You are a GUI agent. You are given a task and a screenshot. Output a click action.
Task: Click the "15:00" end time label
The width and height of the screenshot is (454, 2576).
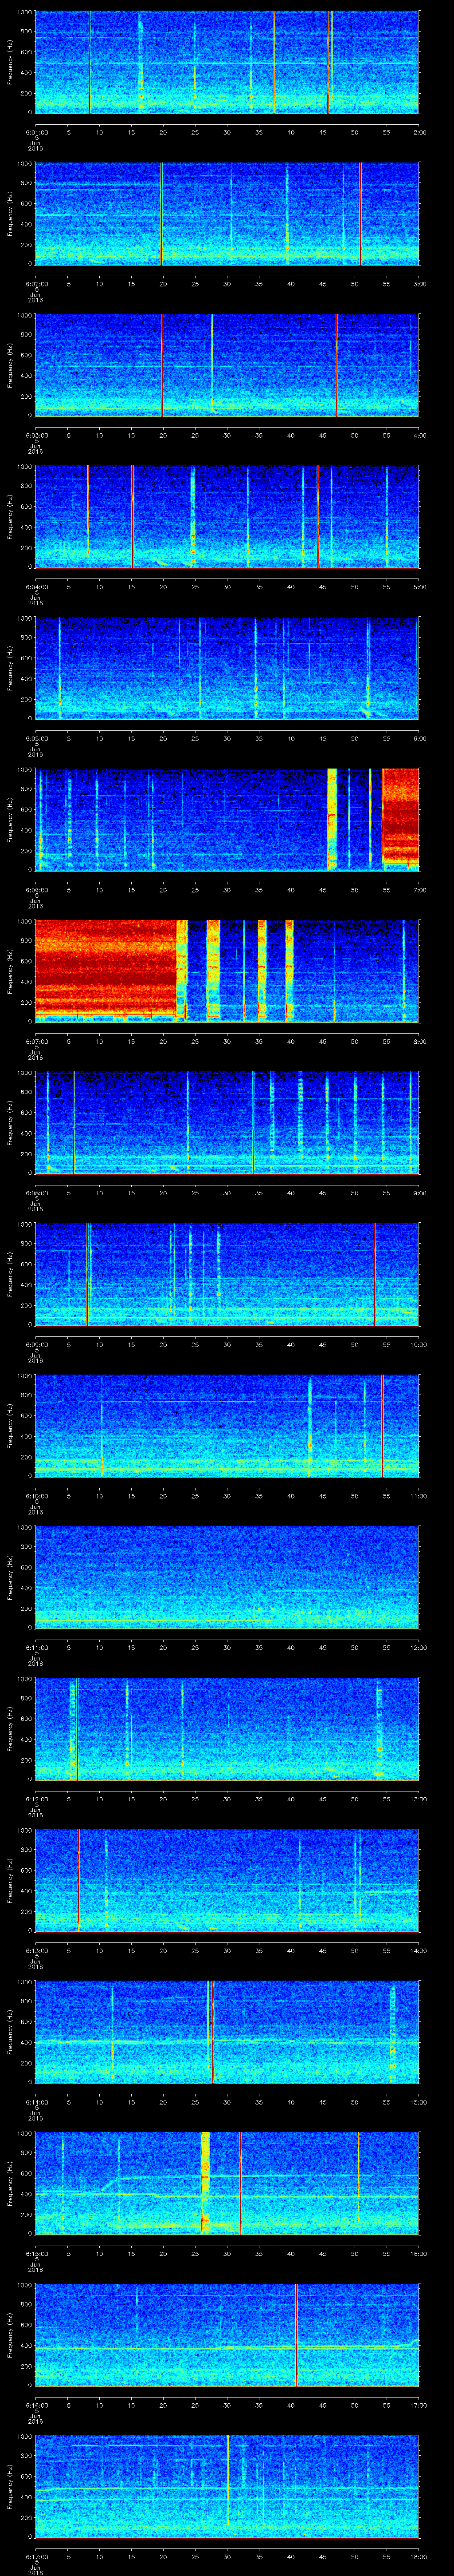click(x=418, y=2101)
